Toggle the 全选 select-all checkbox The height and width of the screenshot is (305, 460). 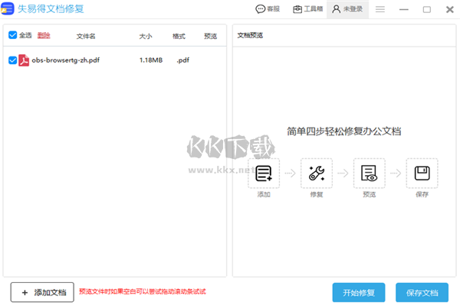(12, 35)
